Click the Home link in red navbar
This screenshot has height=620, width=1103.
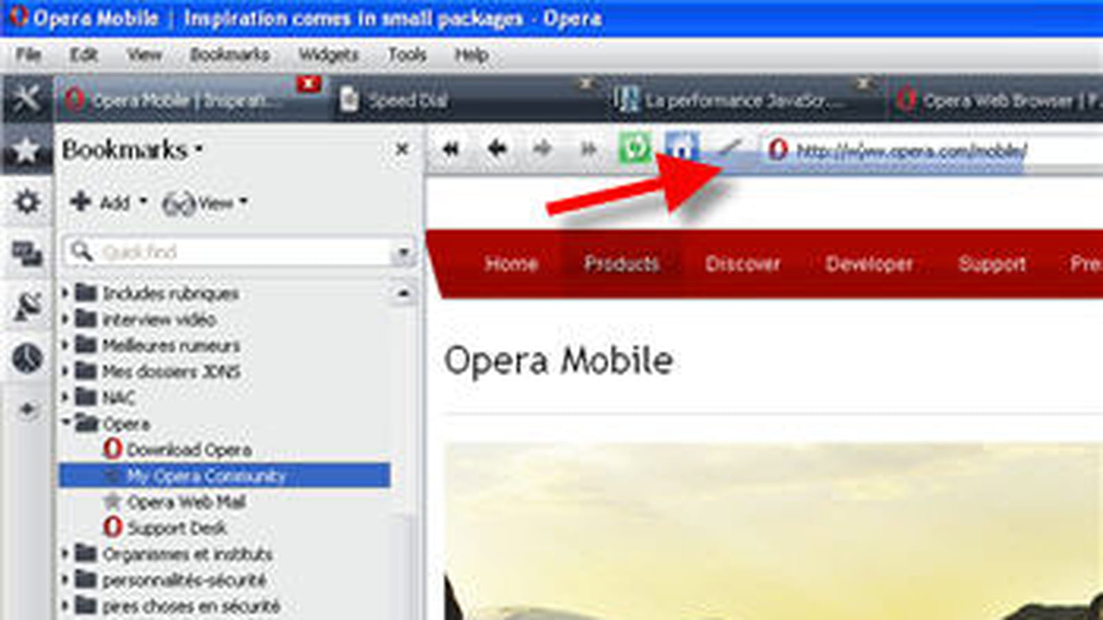coord(511,263)
